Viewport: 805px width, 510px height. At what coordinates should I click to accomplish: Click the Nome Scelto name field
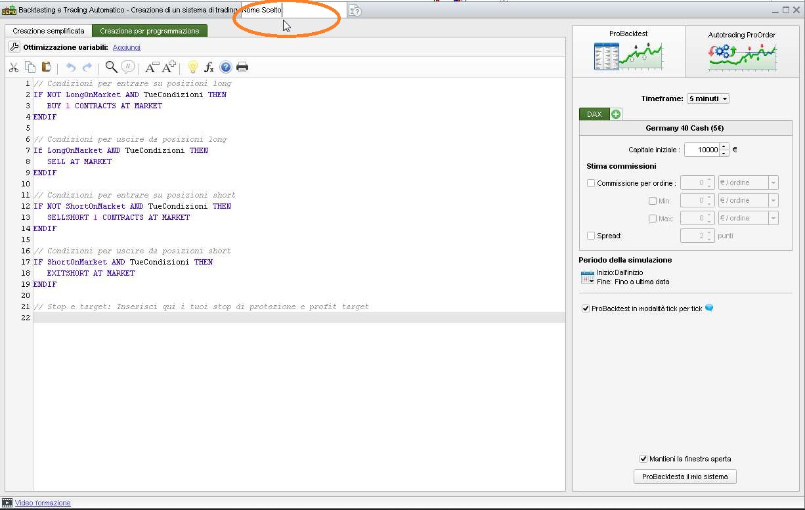[x=292, y=11]
